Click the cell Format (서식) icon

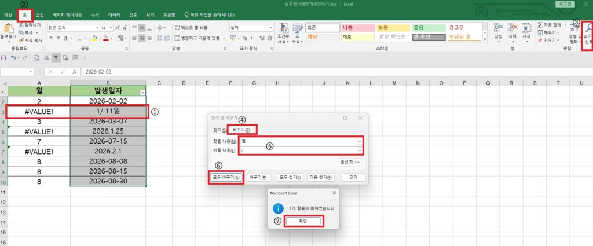(x=526, y=28)
